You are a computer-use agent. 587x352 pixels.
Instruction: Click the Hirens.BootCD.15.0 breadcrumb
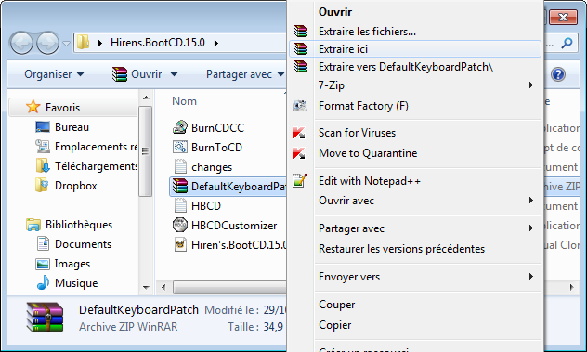tap(158, 43)
